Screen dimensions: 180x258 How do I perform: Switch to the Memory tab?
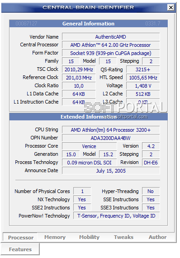click(55, 237)
